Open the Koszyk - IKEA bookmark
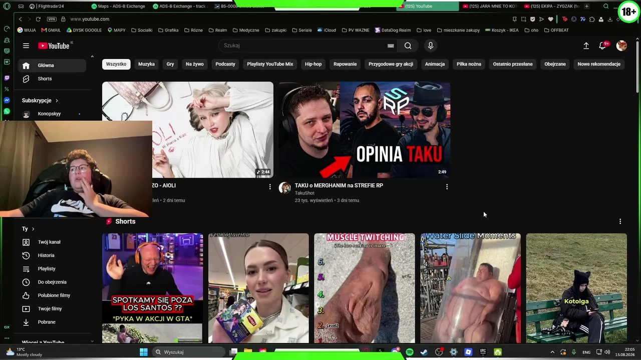Screen dimensions: 641x360 (x=502, y=30)
